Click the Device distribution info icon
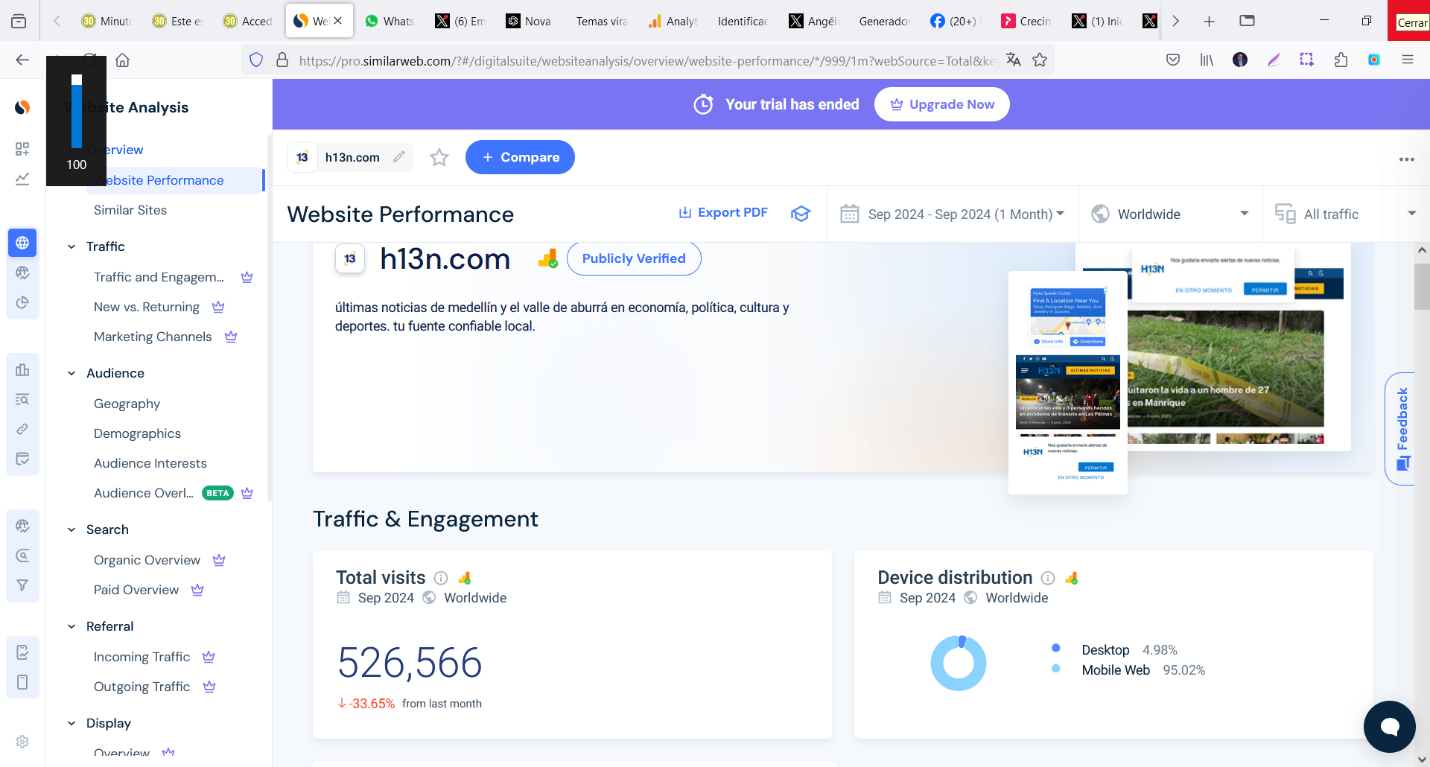The height and width of the screenshot is (767, 1430). click(x=1048, y=578)
